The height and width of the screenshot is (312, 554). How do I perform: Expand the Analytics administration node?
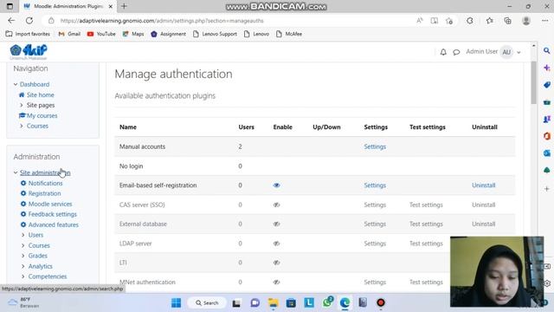click(x=23, y=266)
